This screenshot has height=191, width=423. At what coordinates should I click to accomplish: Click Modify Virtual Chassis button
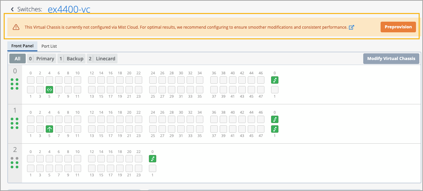[391, 59]
